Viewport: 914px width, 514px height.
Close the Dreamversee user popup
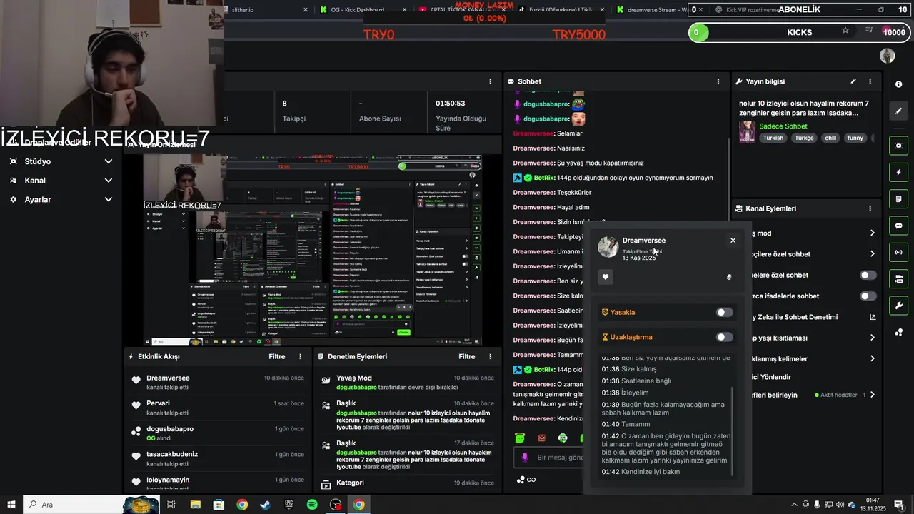pos(733,241)
